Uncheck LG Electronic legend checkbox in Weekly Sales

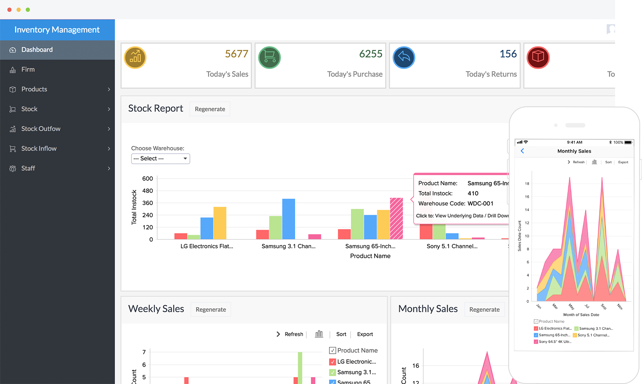(x=333, y=362)
